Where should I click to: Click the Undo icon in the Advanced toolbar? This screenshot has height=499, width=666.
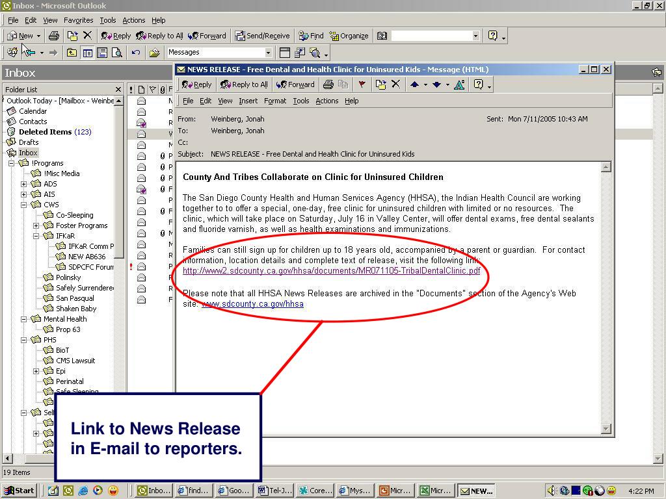coord(136,53)
